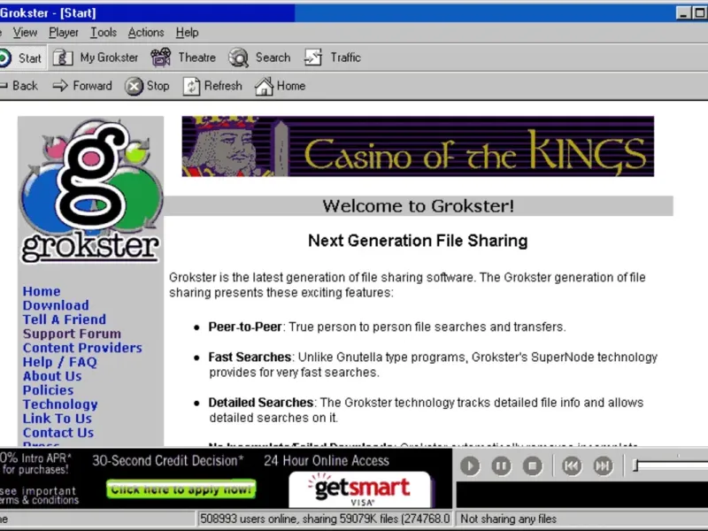708x531 pixels.
Task: Open the Start page toolbar button
Action: click(21, 58)
